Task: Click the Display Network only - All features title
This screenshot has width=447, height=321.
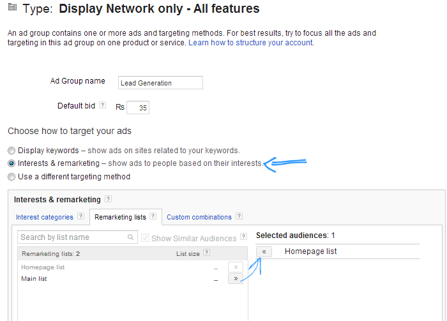Action: (159, 8)
